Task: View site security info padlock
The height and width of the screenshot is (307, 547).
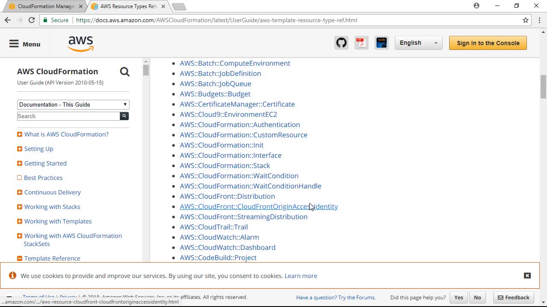Action: point(46,20)
